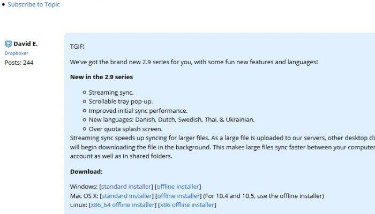Image resolution: width=375 pixels, height=214 pixels.
Task: Download the Mac OS X offline installer
Action: tap(178, 196)
